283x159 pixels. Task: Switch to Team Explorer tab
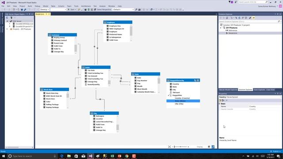tap(259, 90)
